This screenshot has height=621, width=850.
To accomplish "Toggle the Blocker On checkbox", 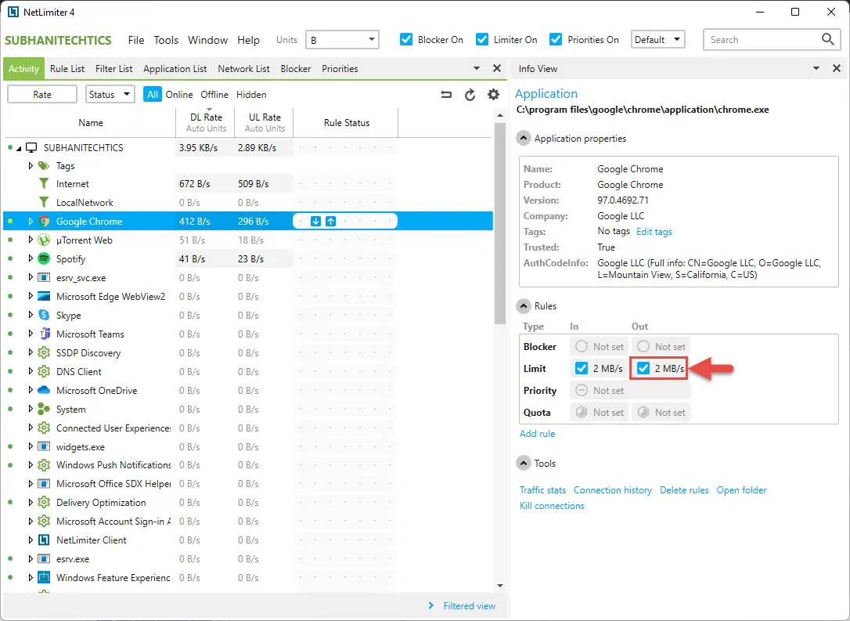I will pyautogui.click(x=406, y=40).
